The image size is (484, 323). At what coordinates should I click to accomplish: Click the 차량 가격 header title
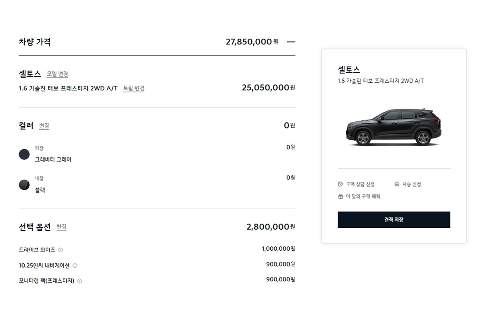[x=35, y=42]
